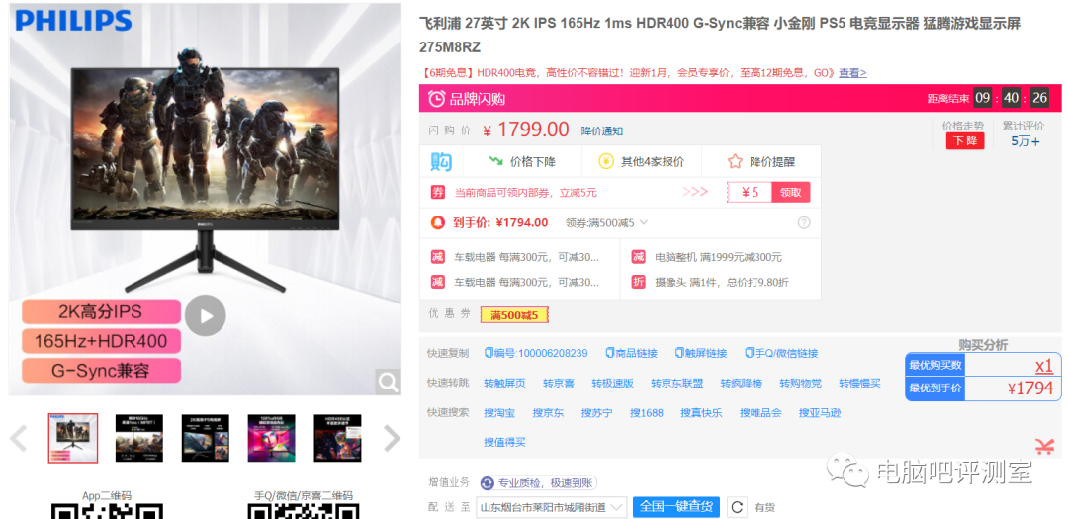Click the red 券 coupon icon

coord(438,192)
